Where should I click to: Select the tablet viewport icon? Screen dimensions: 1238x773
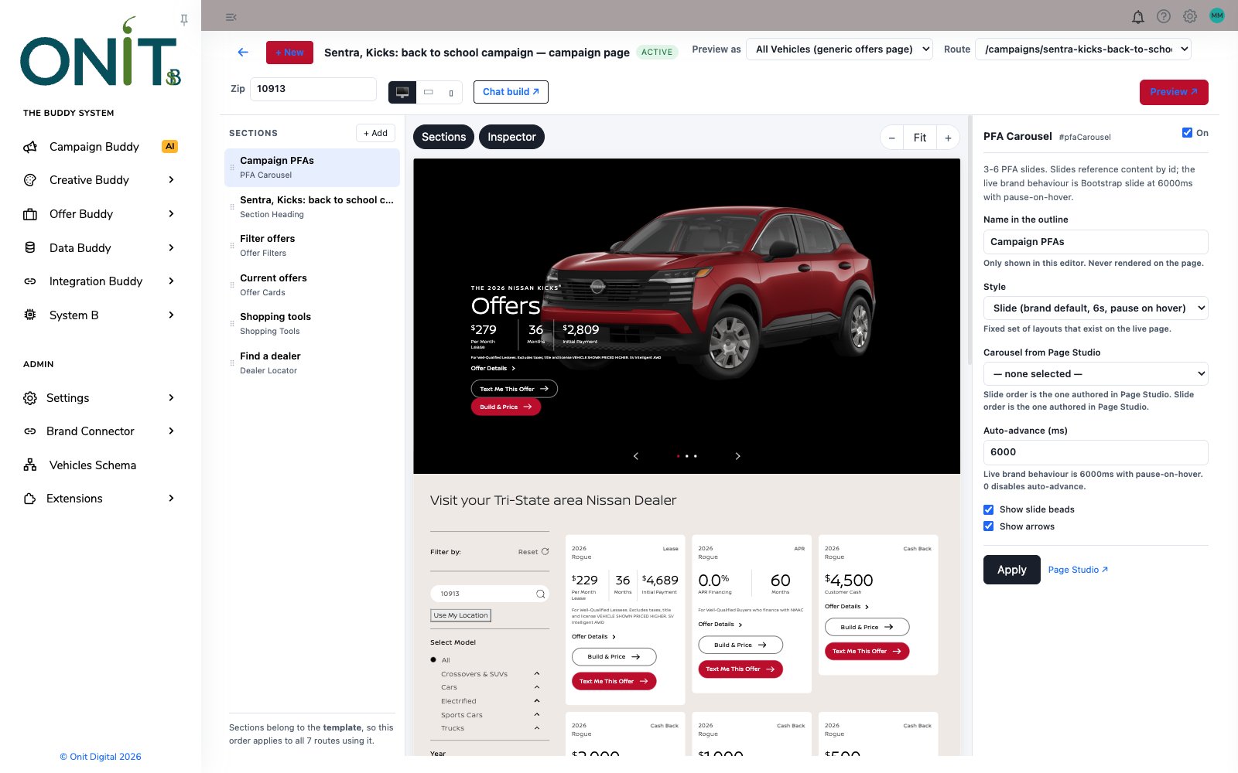pos(428,92)
